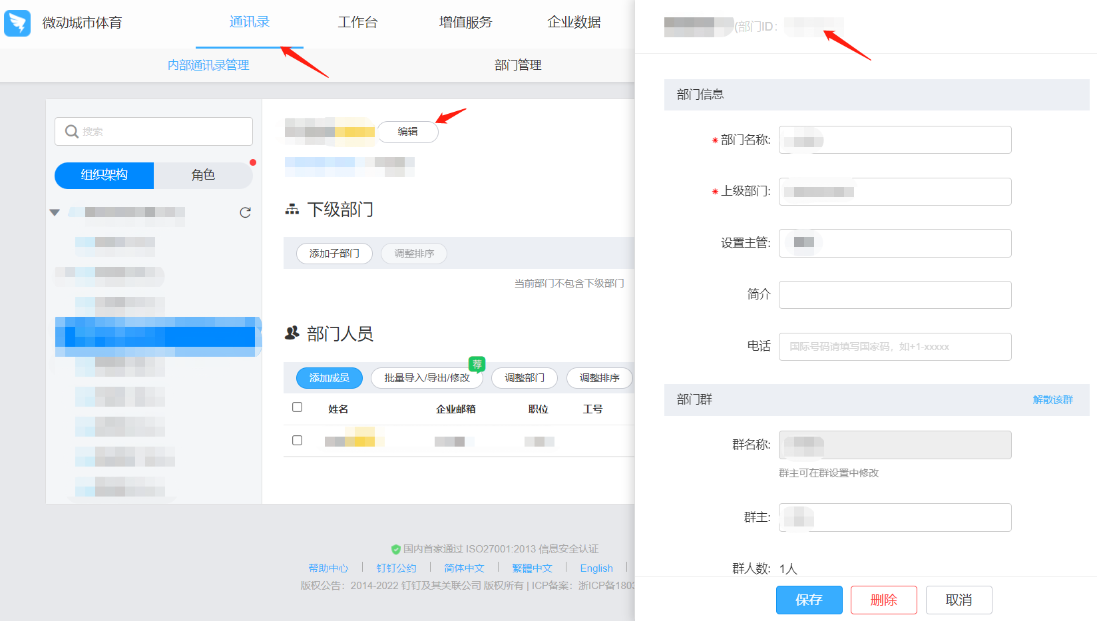
Task: Open the 上级部门 selector field
Action: [895, 192]
